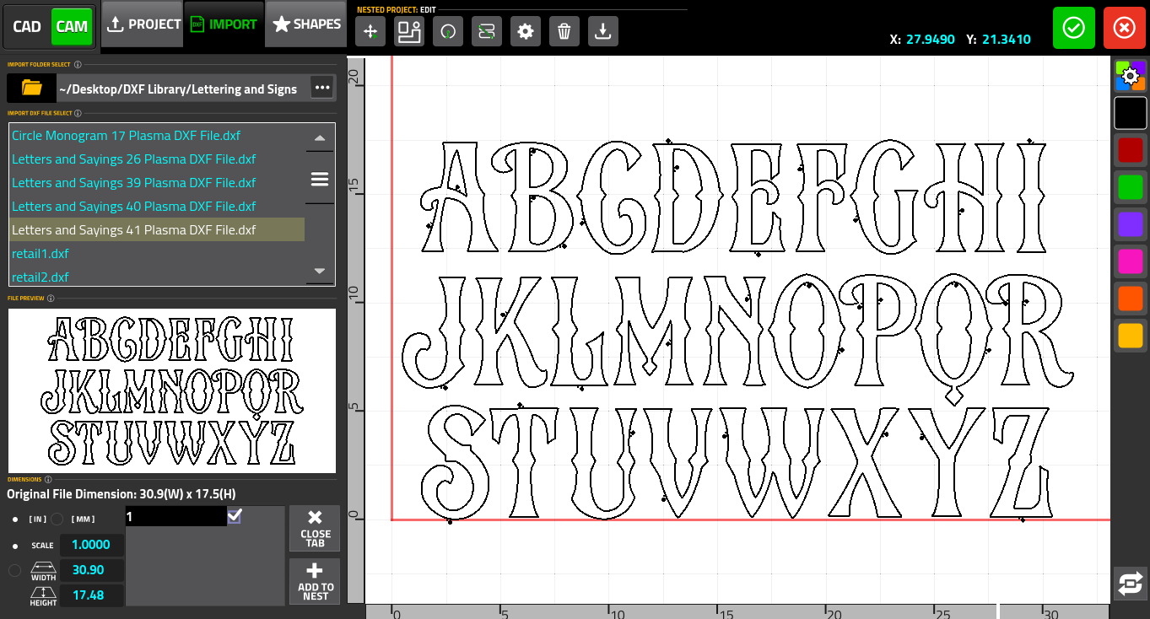1150x619 pixels.
Task: Click the X coordinate value 27.9490
Action: pos(931,39)
